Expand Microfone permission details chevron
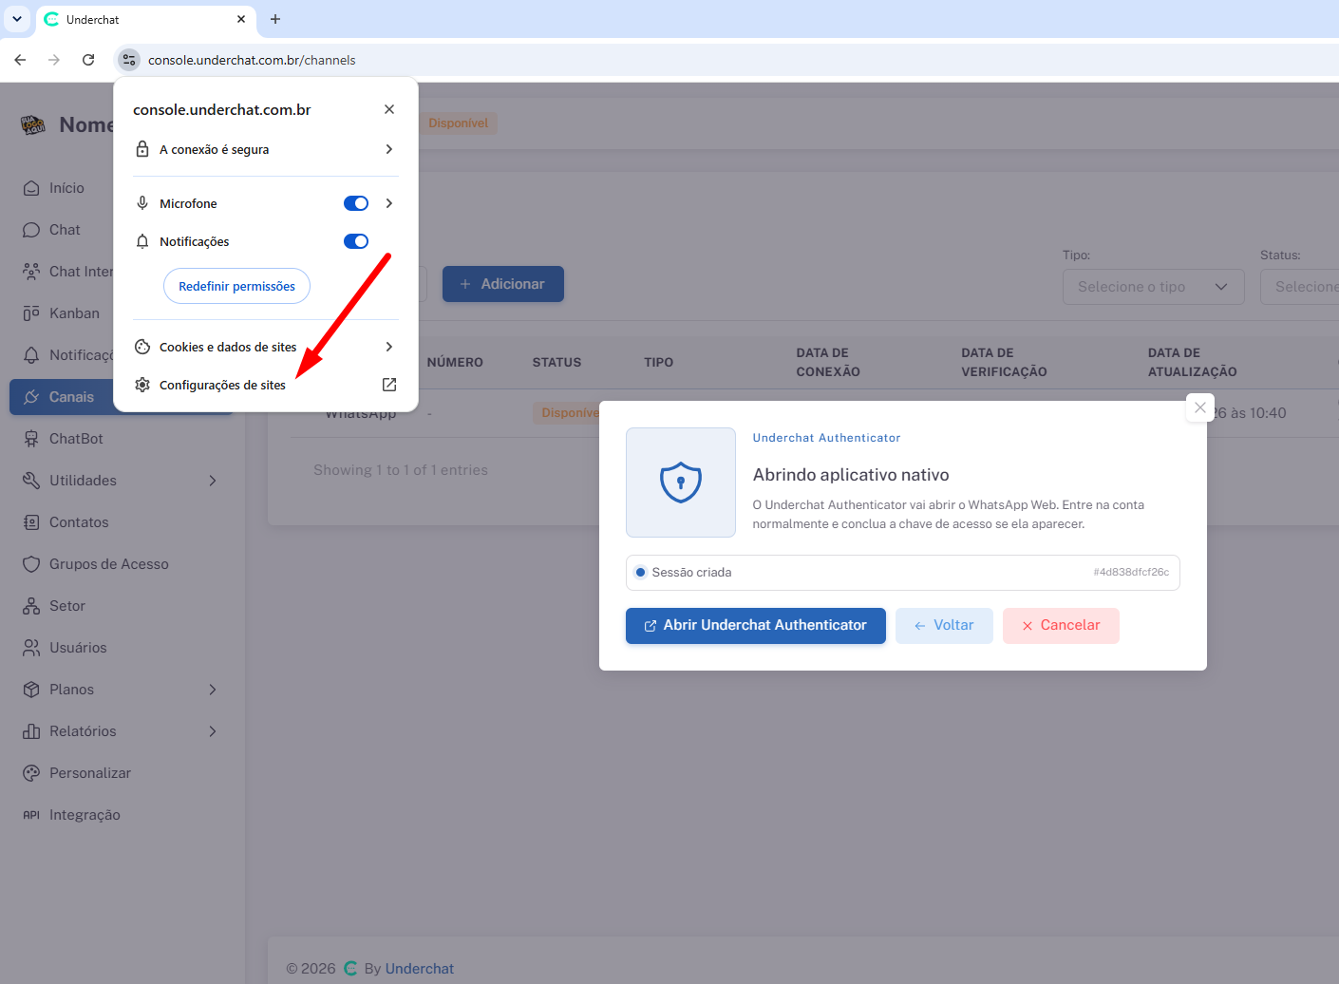Viewport: 1339px width, 984px height. [x=389, y=203]
